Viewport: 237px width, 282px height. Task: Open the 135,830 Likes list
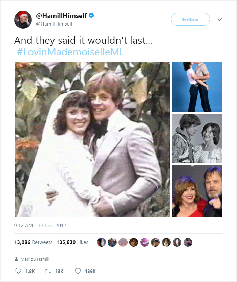click(x=72, y=242)
